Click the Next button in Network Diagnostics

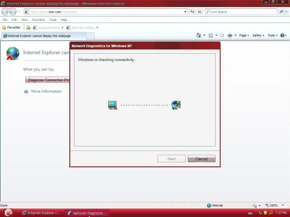tap(171, 159)
